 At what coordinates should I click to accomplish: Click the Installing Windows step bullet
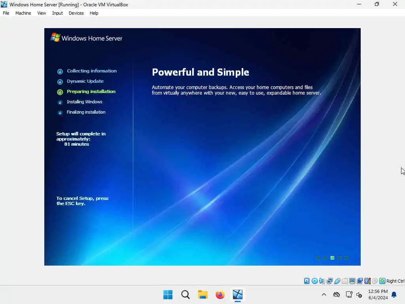point(60,103)
